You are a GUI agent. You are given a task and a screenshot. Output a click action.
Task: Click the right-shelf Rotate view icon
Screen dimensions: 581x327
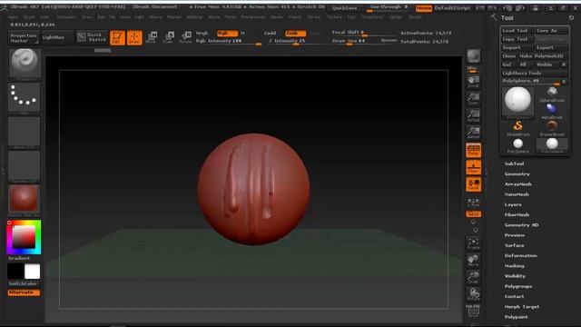tap(473, 294)
